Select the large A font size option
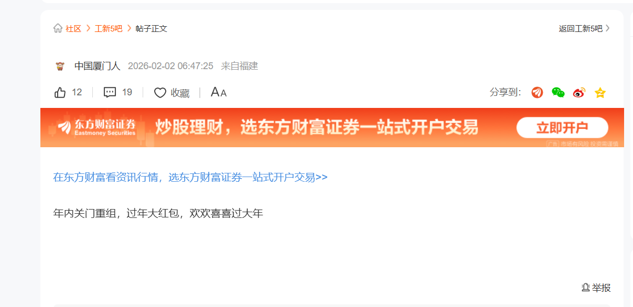The width and height of the screenshot is (633, 307). click(215, 92)
